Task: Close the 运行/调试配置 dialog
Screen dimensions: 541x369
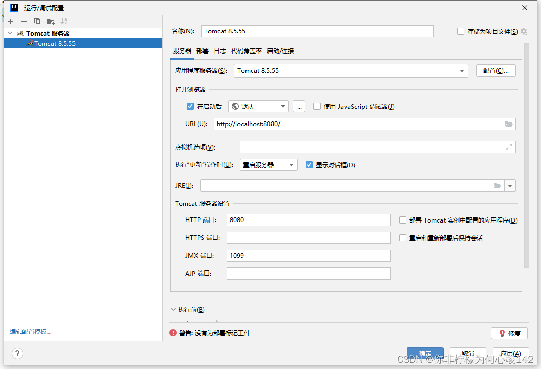Action: [x=525, y=8]
